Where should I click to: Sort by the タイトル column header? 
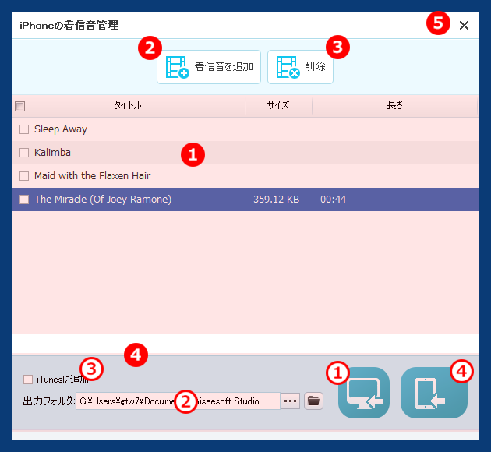pyautogui.click(x=128, y=105)
